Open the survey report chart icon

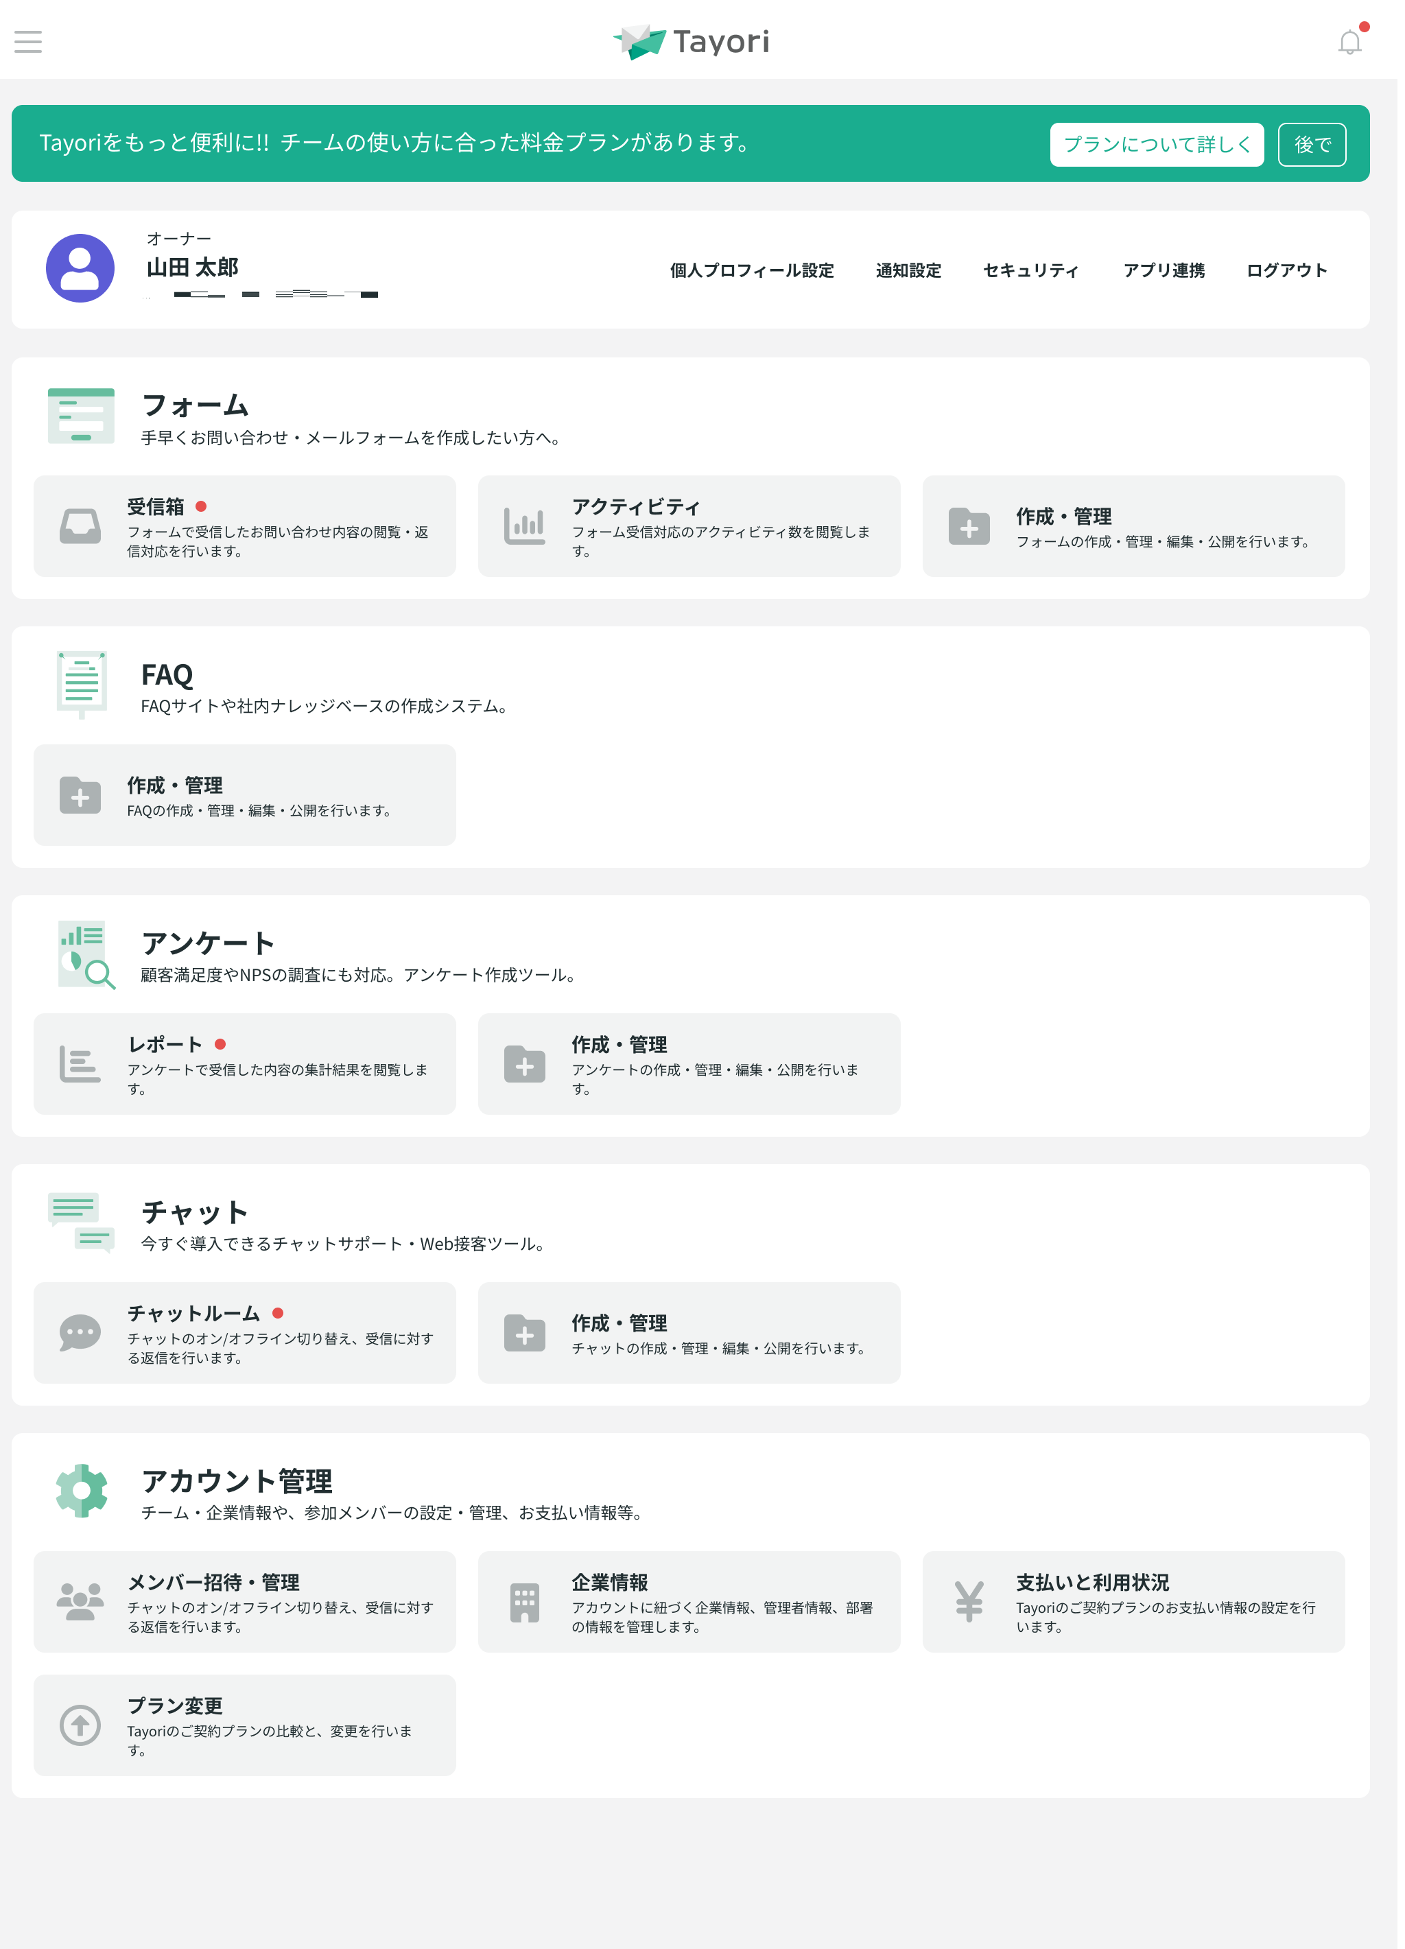pyautogui.click(x=80, y=1068)
